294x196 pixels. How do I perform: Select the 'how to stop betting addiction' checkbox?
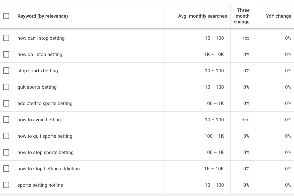click(6, 169)
